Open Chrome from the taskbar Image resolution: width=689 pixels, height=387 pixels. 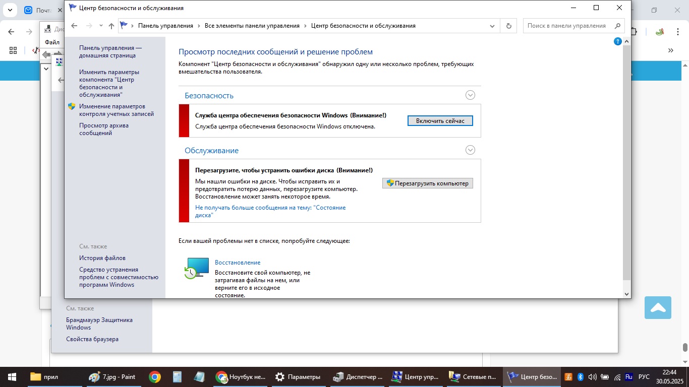click(155, 377)
